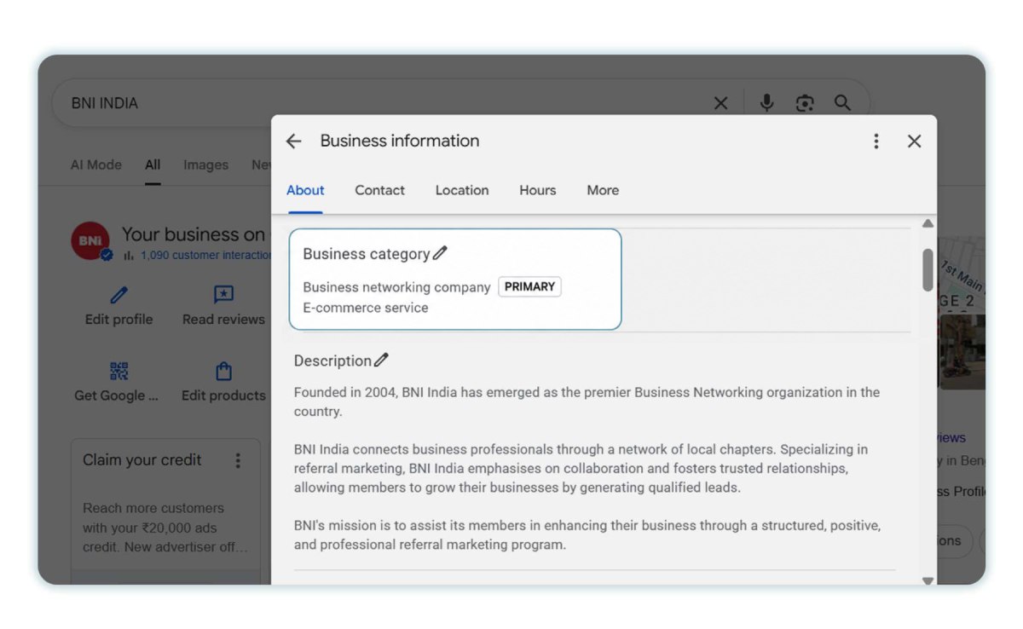Click the Read reviews label

[223, 319]
